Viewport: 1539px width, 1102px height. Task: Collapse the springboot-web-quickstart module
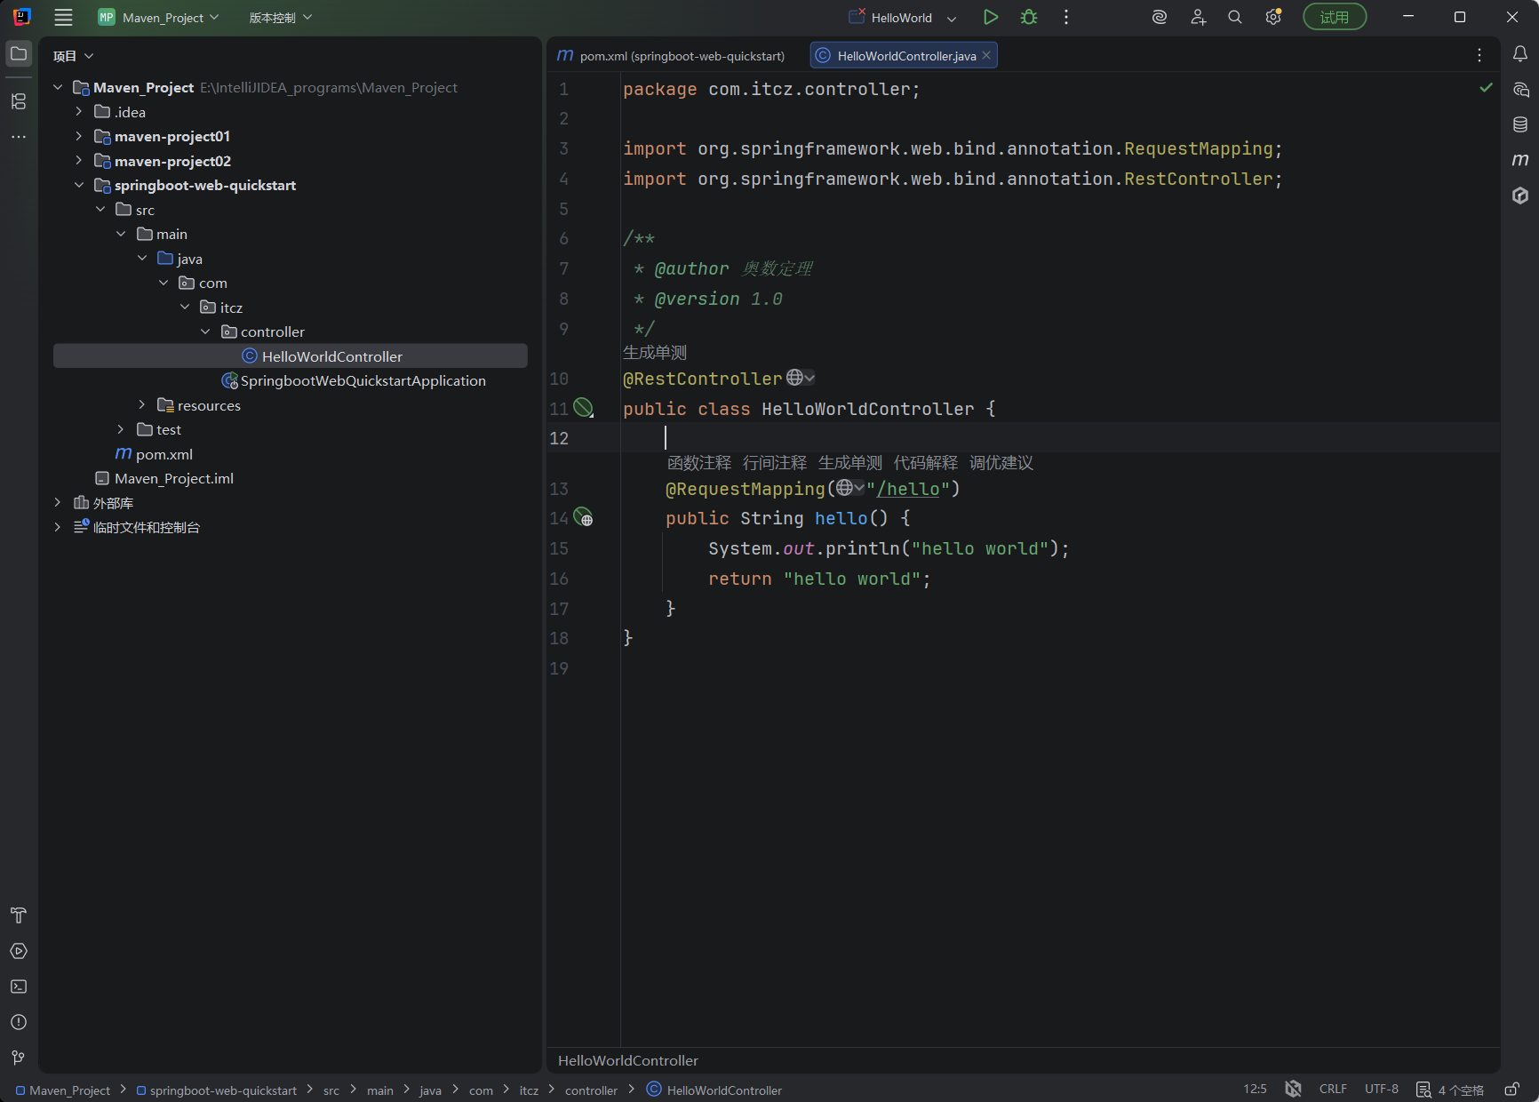click(x=79, y=185)
